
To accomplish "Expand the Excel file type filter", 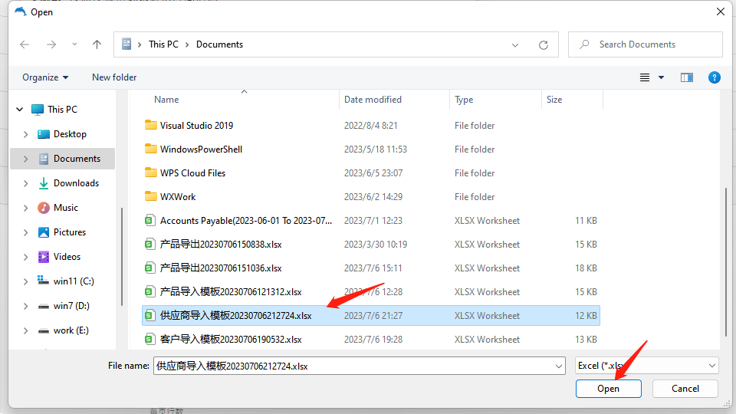I will point(712,366).
